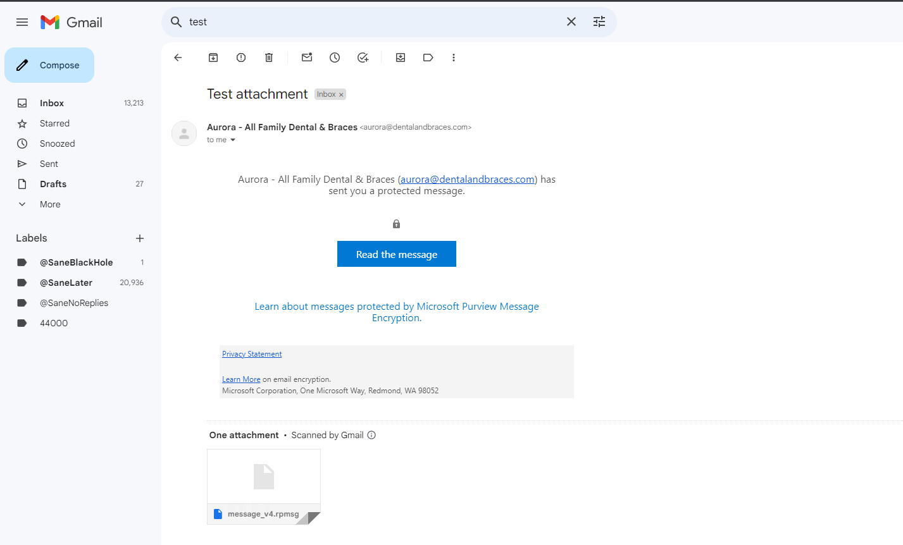This screenshot has width=903, height=545.
Task: Archive this email
Action: pyautogui.click(x=213, y=58)
